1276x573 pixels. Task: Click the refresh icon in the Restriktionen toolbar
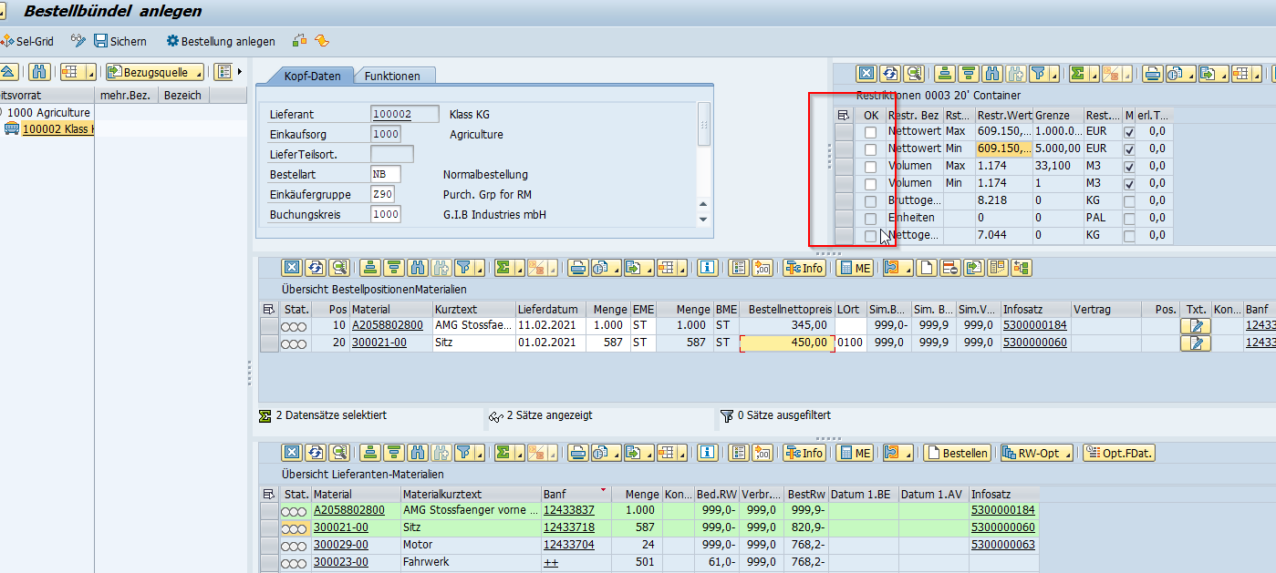[x=889, y=74]
